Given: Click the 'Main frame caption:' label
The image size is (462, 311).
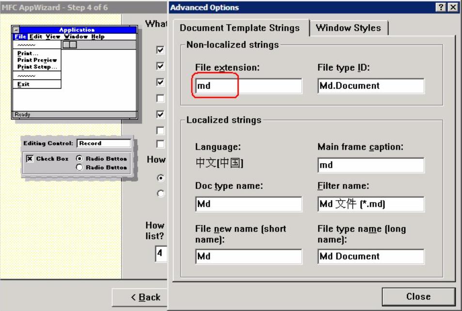Looking at the screenshot, I should (360, 147).
